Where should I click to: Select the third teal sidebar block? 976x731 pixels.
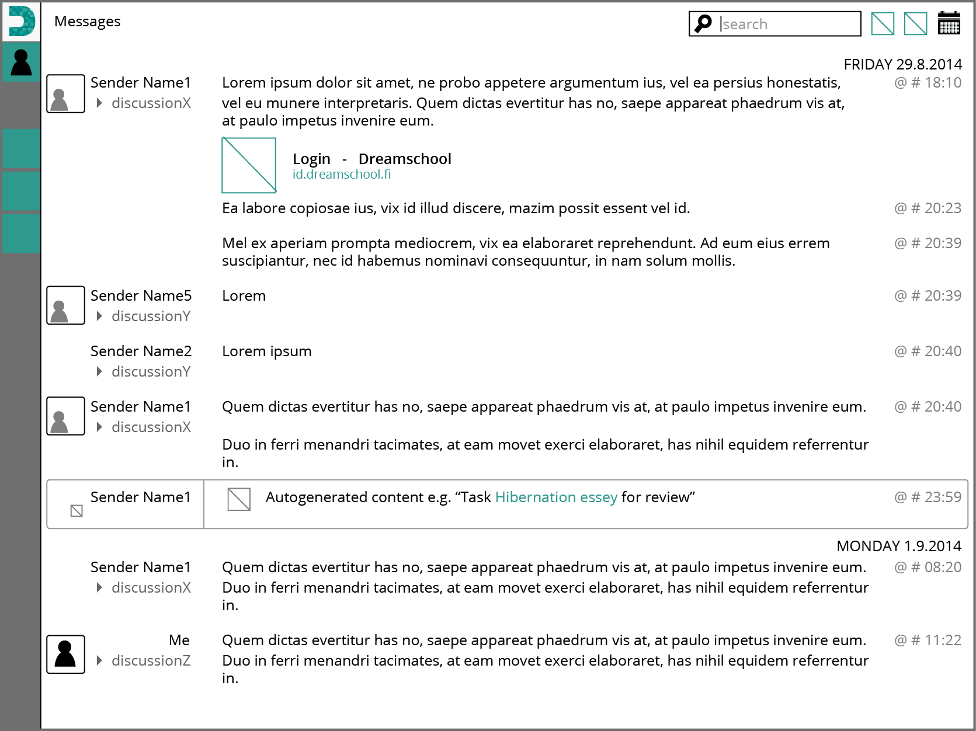coord(21,234)
